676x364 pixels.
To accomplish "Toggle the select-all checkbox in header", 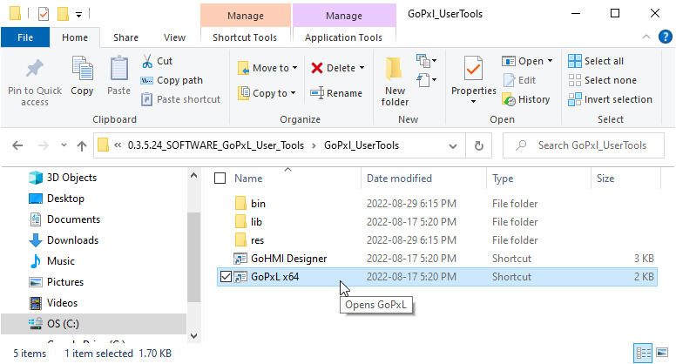I will [220, 179].
